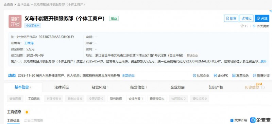The height and width of the screenshot is (124, 272).
Task: Click the 能匠开锁 company logo
Action: (15, 21)
